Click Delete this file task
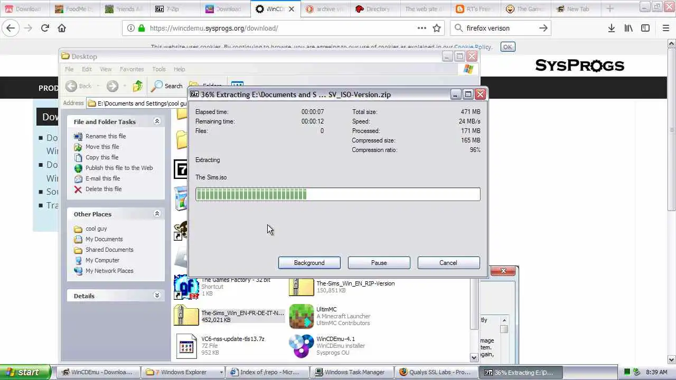This screenshot has width=676, height=380. pyautogui.click(x=104, y=189)
